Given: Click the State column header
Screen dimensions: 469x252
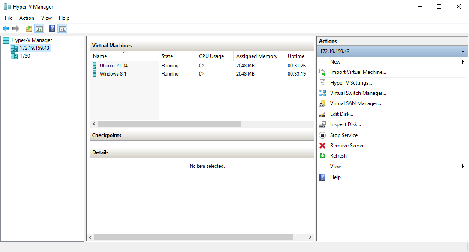Looking at the screenshot, I should 177,56.
